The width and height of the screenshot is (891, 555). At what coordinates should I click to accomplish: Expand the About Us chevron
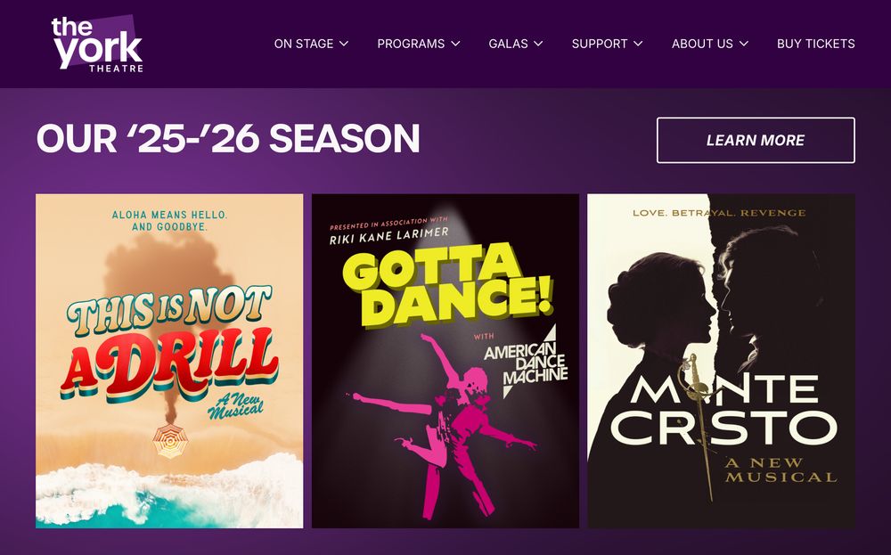pos(744,44)
